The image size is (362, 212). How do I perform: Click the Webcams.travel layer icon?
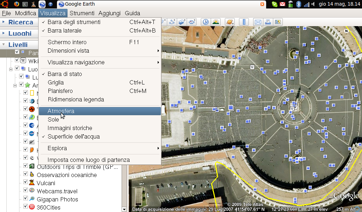[x=32, y=191]
